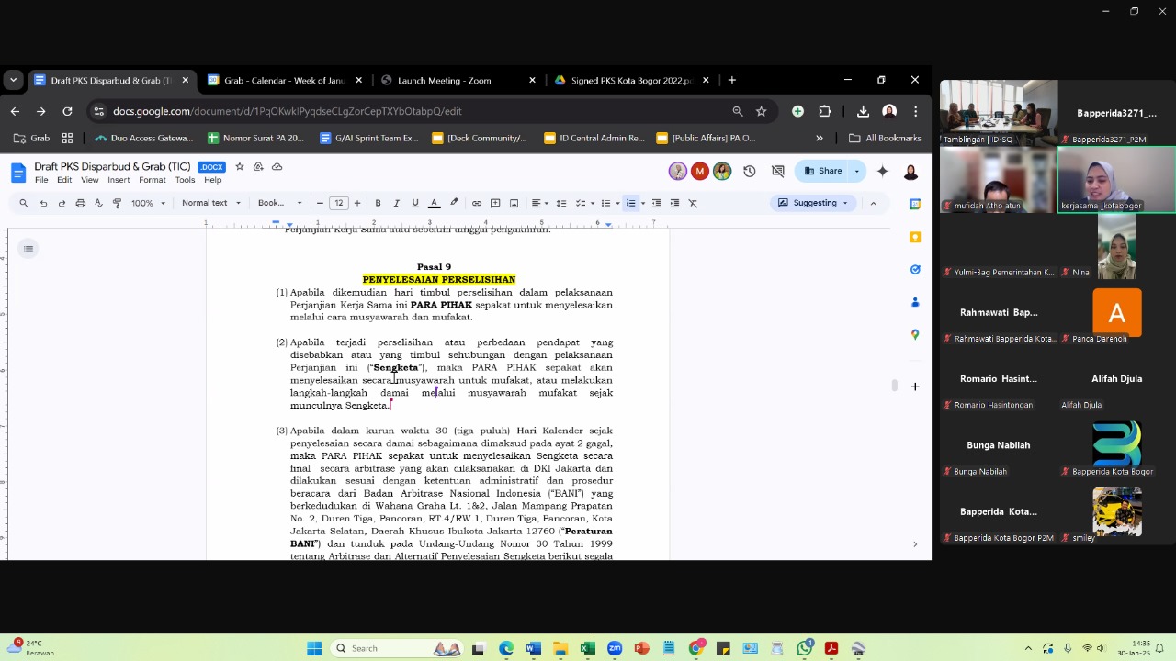The height and width of the screenshot is (661, 1176).
Task: Open the File menu
Action: click(x=41, y=180)
